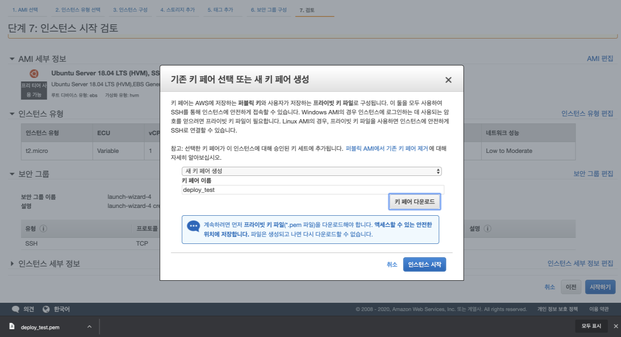Click the page-level 취소 link
This screenshot has height=337, width=621.
pos(549,287)
